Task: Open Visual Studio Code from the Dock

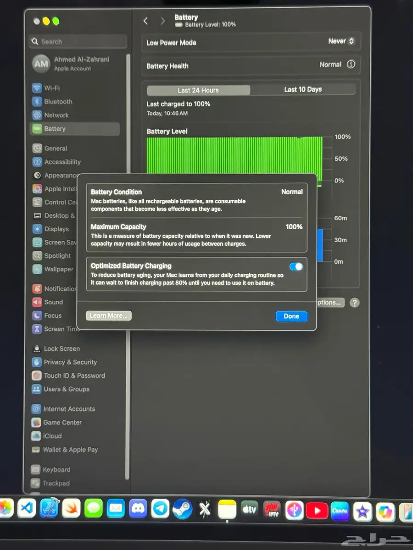Action: click(x=27, y=509)
